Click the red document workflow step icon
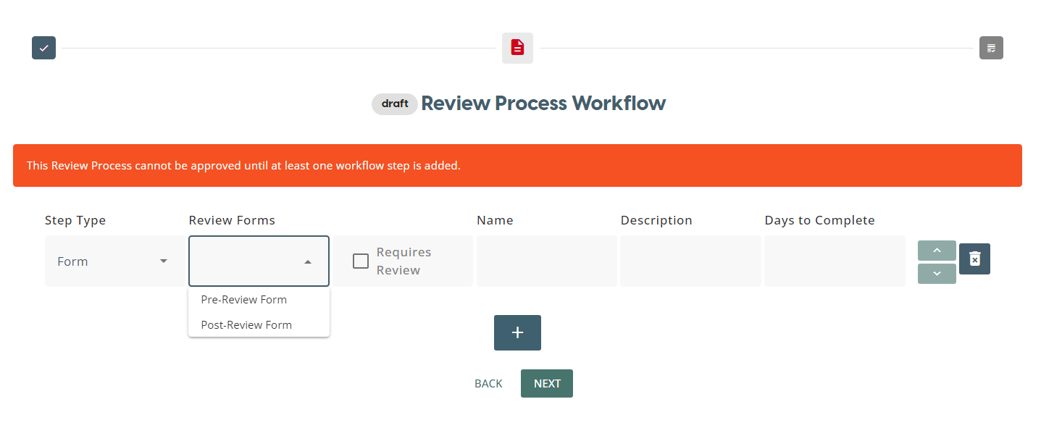Screen dimensions: 1041x428 [517, 48]
